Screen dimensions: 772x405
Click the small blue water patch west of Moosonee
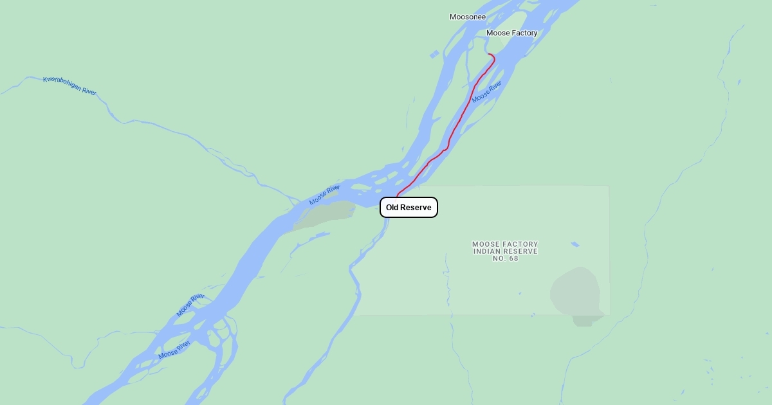pos(434,55)
